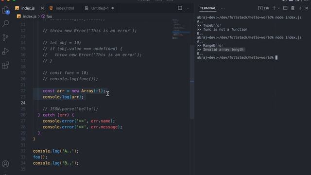Click the 'catch (err)' line

click(x=56, y=115)
